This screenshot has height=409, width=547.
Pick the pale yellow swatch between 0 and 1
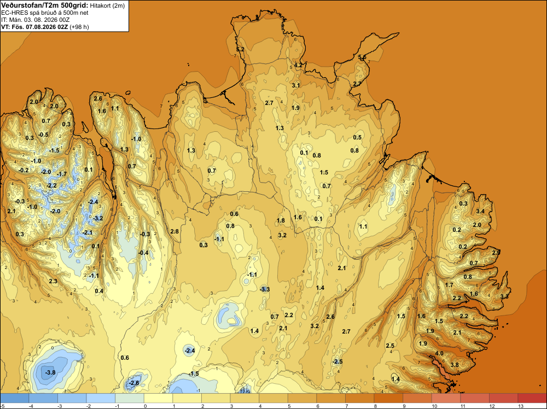(159, 398)
